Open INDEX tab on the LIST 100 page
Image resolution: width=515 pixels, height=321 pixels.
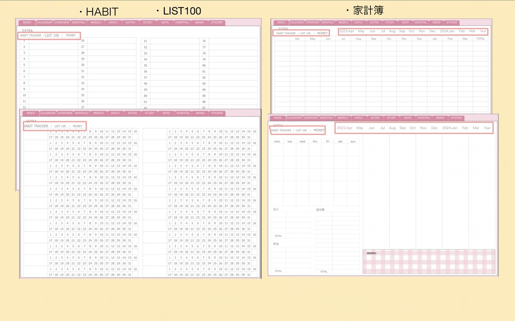tap(27, 23)
